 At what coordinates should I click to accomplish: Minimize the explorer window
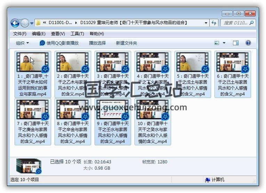tap(227, 14)
